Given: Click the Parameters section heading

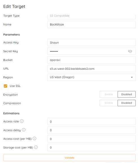Looking at the screenshot, I should (12, 35).
